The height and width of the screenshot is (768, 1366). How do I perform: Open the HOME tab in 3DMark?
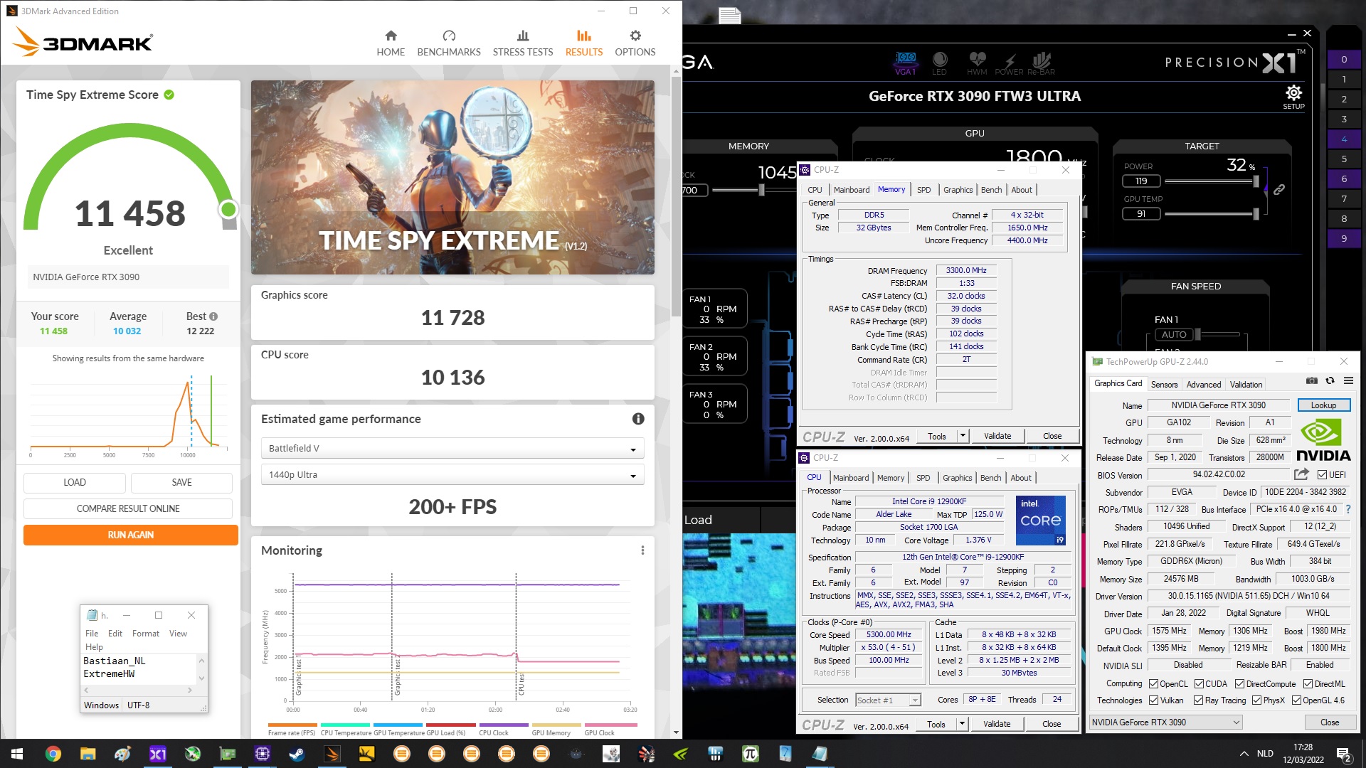pyautogui.click(x=391, y=43)
